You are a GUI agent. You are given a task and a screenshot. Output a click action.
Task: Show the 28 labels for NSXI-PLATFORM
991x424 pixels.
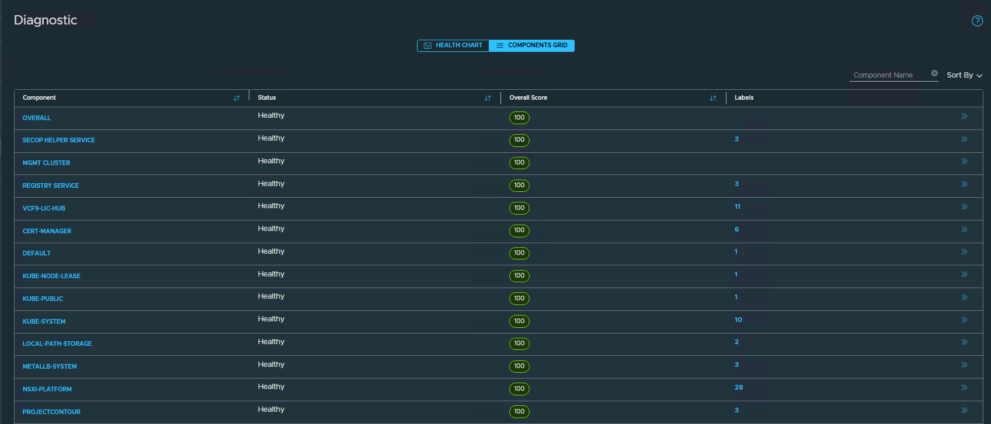(739, 387)
